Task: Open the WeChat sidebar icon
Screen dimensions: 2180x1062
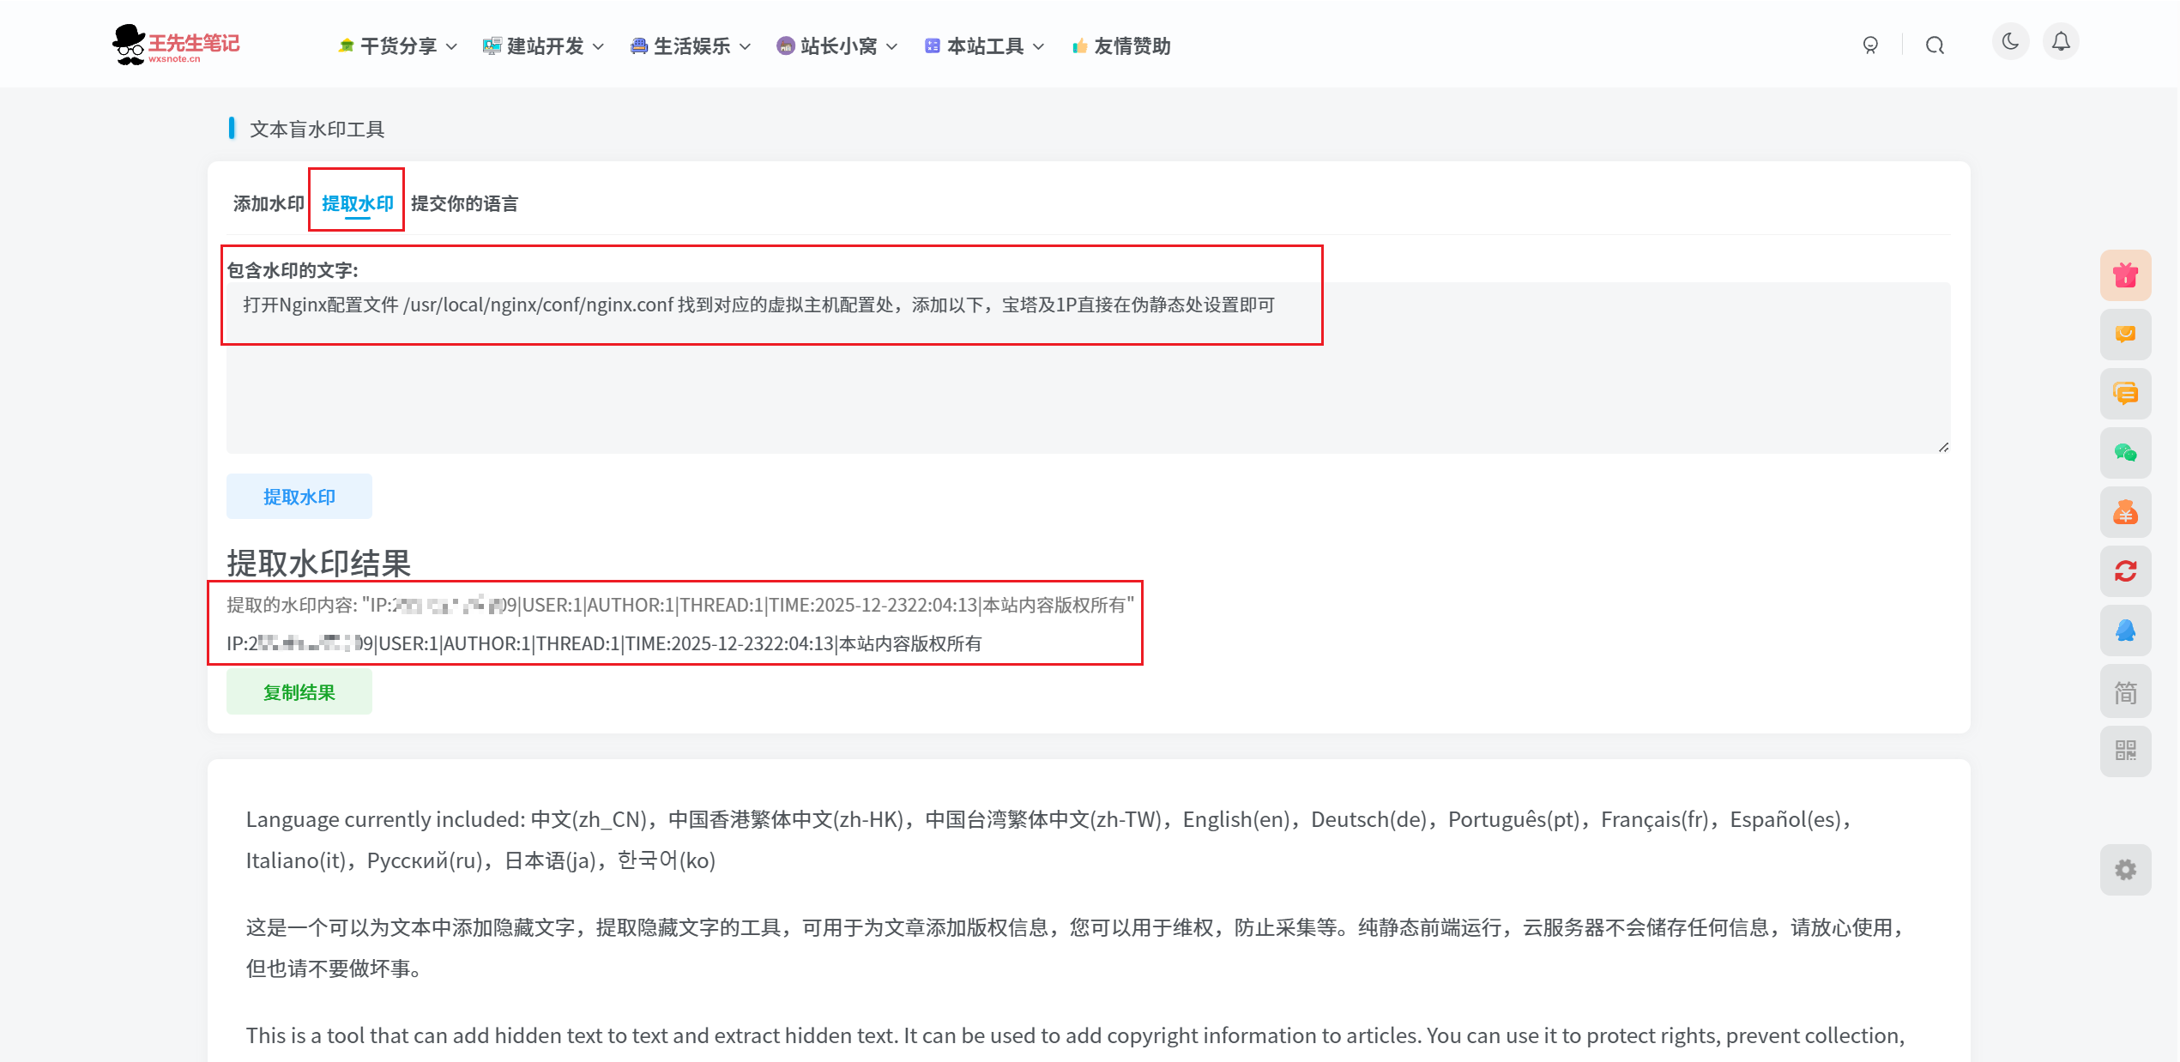Action: (x=2124, y=453)
